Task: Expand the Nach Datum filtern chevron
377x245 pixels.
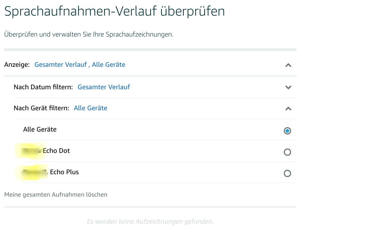Action: coord(288,87)
